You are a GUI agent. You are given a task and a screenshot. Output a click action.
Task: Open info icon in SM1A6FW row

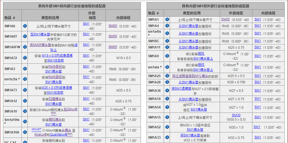(x=25, y=47)
